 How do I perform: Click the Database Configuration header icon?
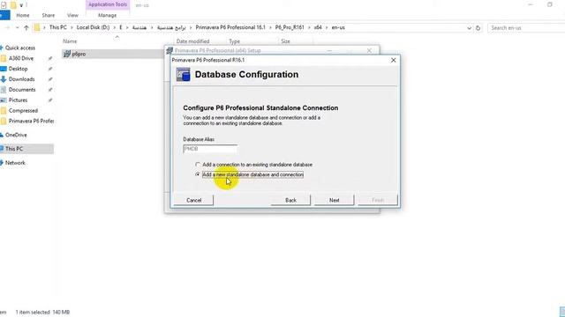tap(183, 74)
